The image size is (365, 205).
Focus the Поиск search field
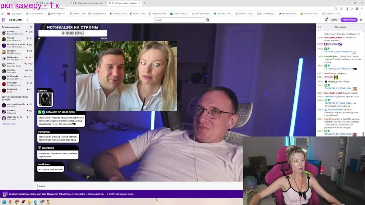(180, 20)
